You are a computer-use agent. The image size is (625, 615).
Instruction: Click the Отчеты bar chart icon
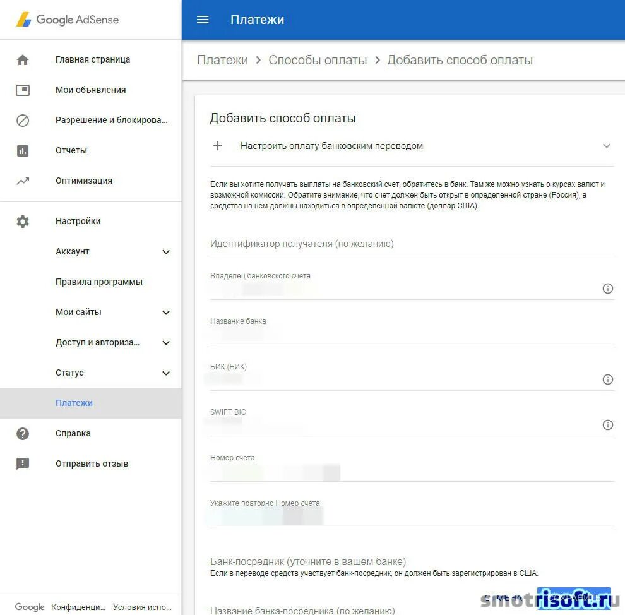23,151
